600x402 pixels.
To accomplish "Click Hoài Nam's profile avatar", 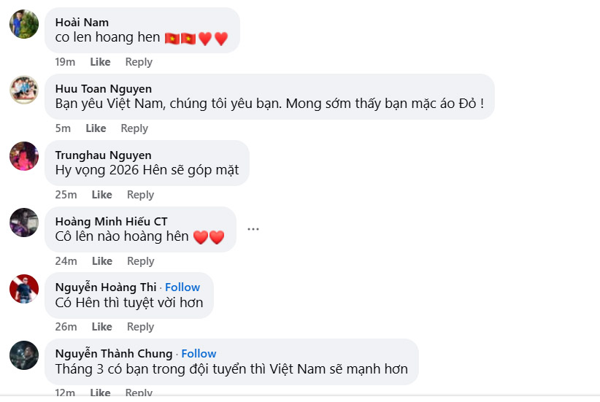I will pos(24,24).
